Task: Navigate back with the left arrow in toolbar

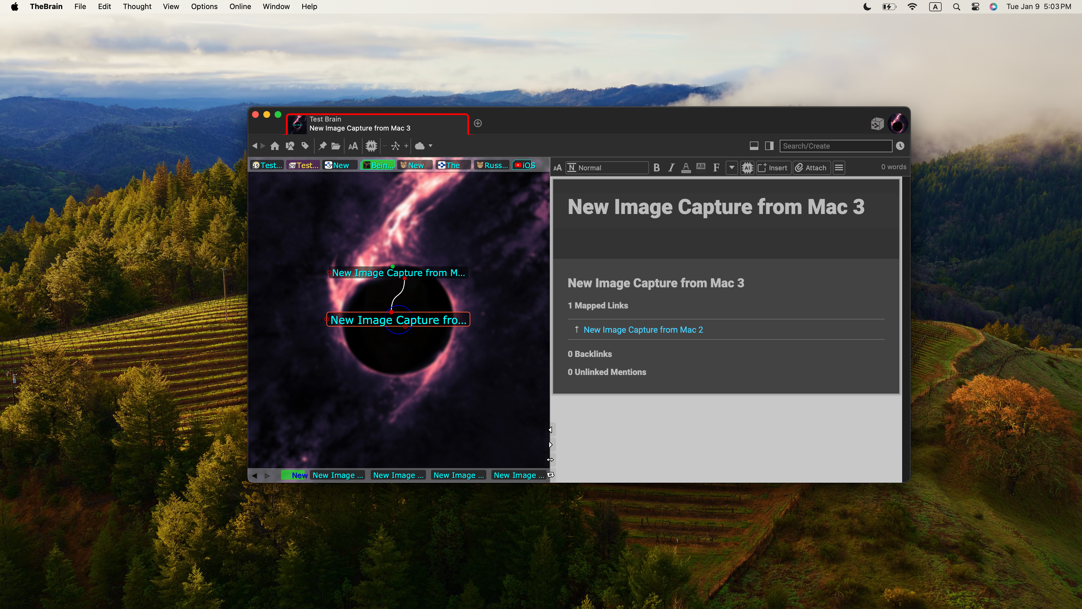Action: [x=255, y=146]
